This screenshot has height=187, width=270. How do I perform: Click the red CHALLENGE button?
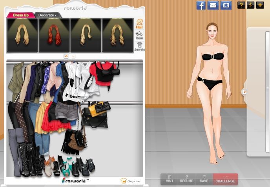click(x=225, y=179)
